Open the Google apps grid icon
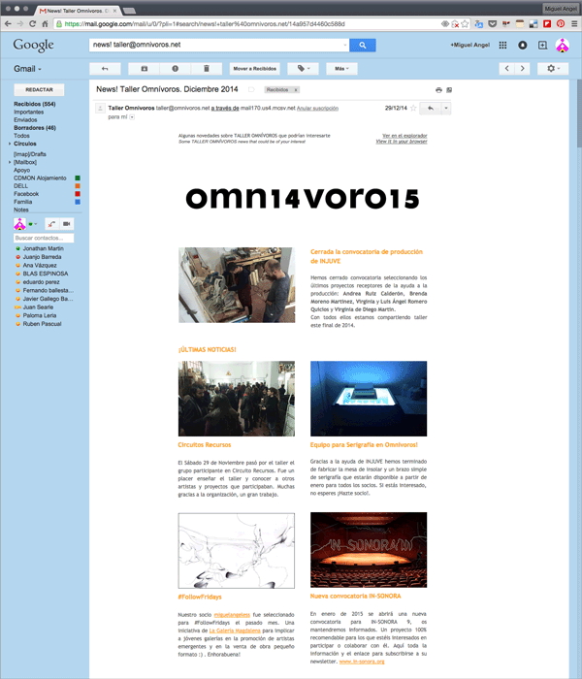Image resolution: width=582 pixels, height=679 pixels. pos(502,45)
